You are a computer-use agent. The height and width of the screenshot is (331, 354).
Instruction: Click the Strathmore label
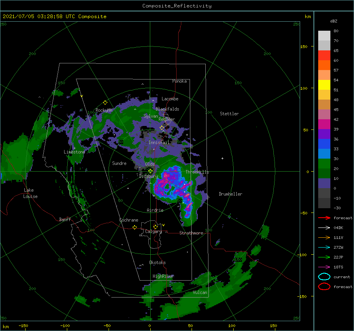(x=191, y=233)
